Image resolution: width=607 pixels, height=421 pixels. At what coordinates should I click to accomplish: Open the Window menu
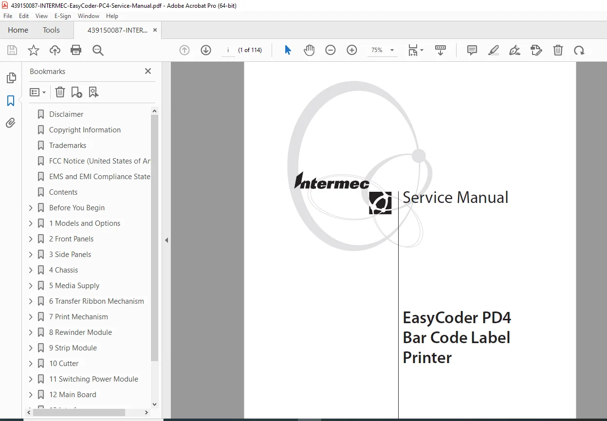(89, 16)
